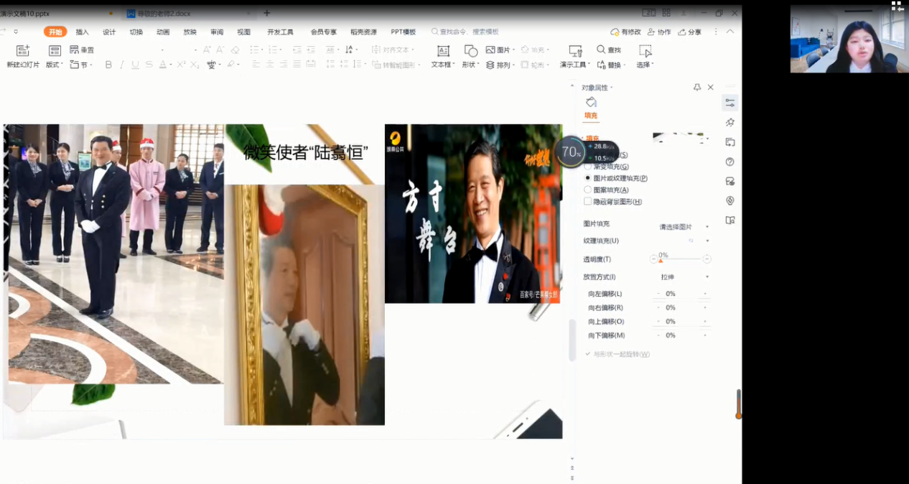Pin the Object Properties (对象属性) panel

[696, 87]
